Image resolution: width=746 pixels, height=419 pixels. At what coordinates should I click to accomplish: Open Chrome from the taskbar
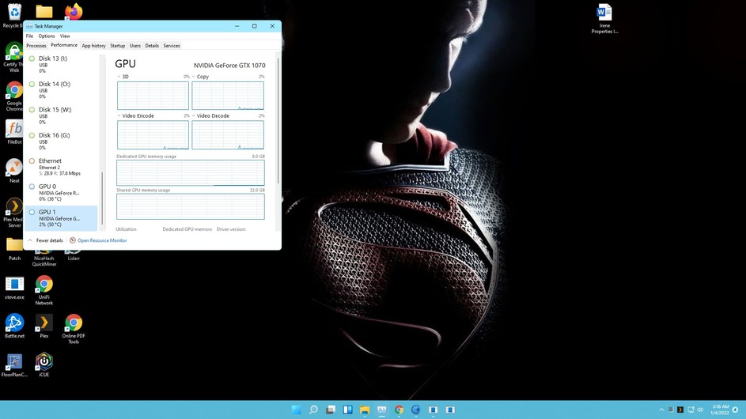(x=399, y=410)
